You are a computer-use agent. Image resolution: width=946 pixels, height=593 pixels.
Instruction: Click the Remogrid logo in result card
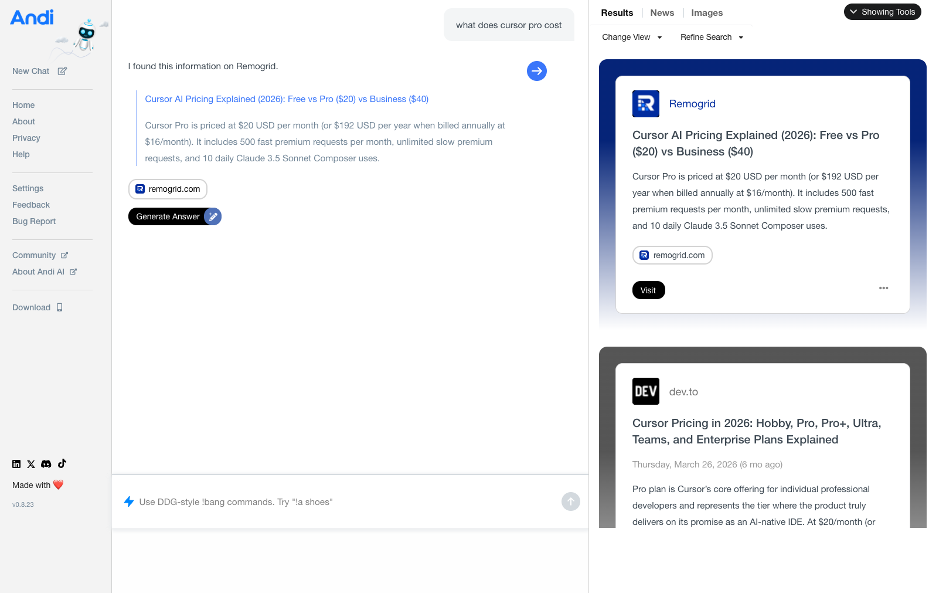[646, 104]
